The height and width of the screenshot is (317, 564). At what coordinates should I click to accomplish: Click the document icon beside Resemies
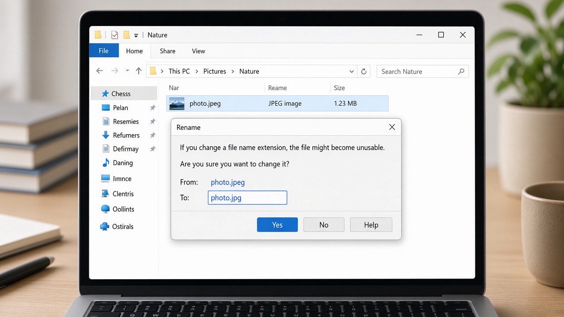click(106, 122)
